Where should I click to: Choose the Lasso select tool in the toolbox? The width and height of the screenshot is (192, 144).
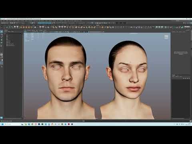pos(2,34)
